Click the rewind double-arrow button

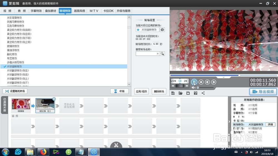pyautogui.click(x=173, y=86)
